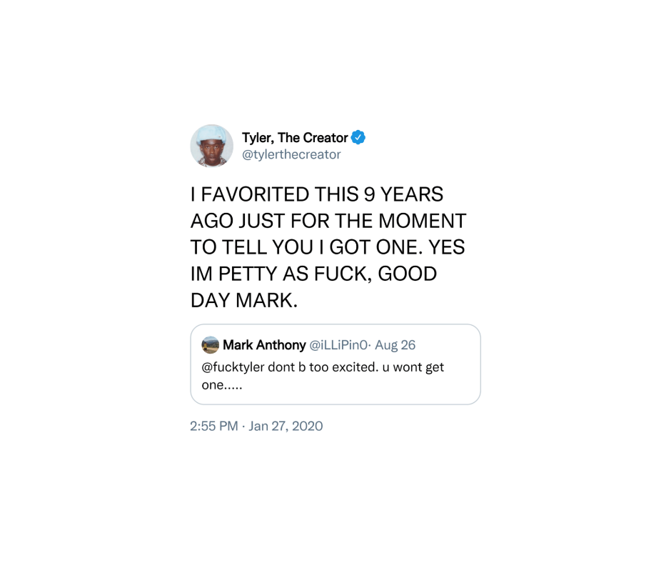This screenshot has height=563, width=671.
Task: Click the "Aug 26" quoted tweet date
Action: (395, 345)
